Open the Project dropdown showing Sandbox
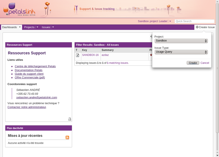Image resolution: width=219 pixels, height=157 pixels. pos(181,41)
